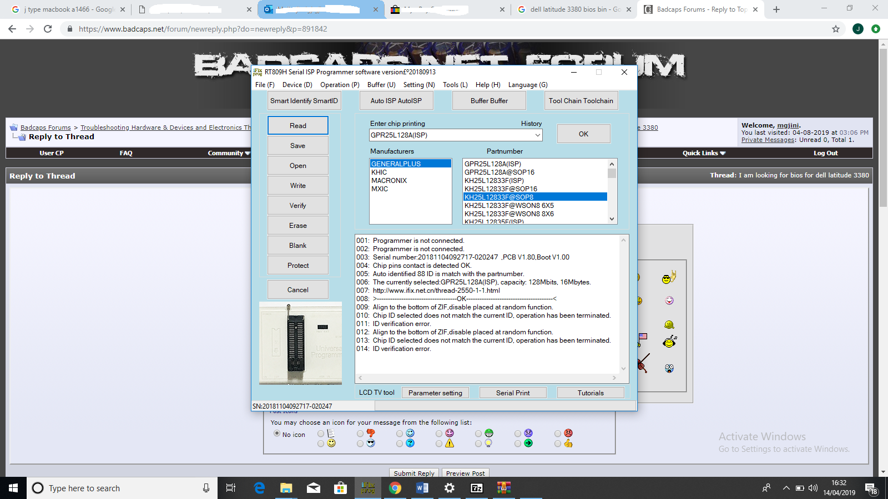Open 7-Zip from the taskbar
Screen dimensions: 888x499
coord(477,488)
